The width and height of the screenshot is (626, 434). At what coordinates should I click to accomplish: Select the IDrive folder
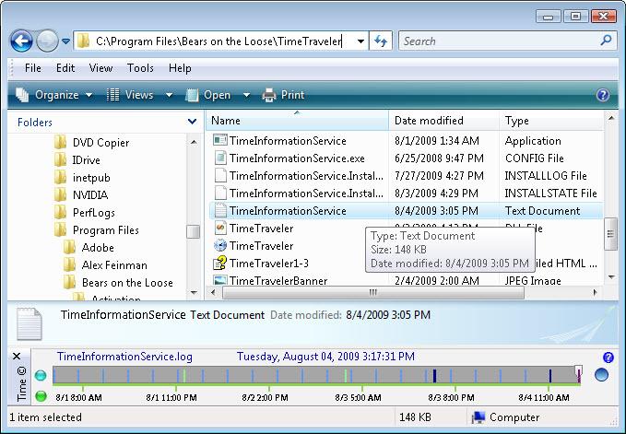(x=77, y=160)
